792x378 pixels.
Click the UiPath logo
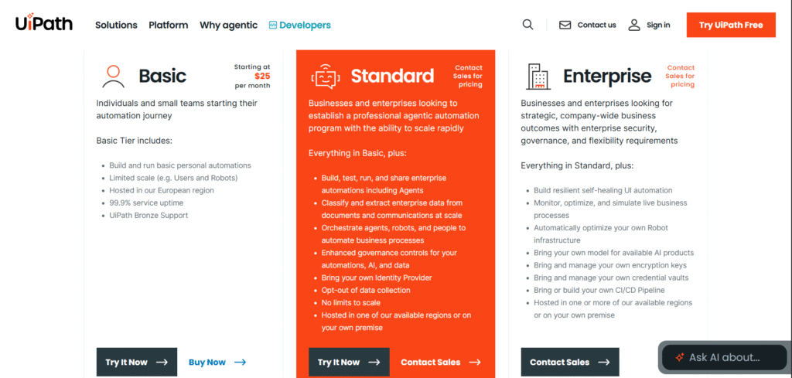(44, 24)
